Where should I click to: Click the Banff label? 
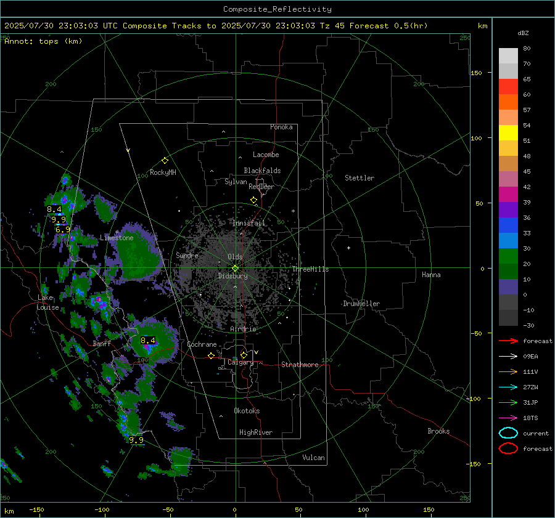102,343
